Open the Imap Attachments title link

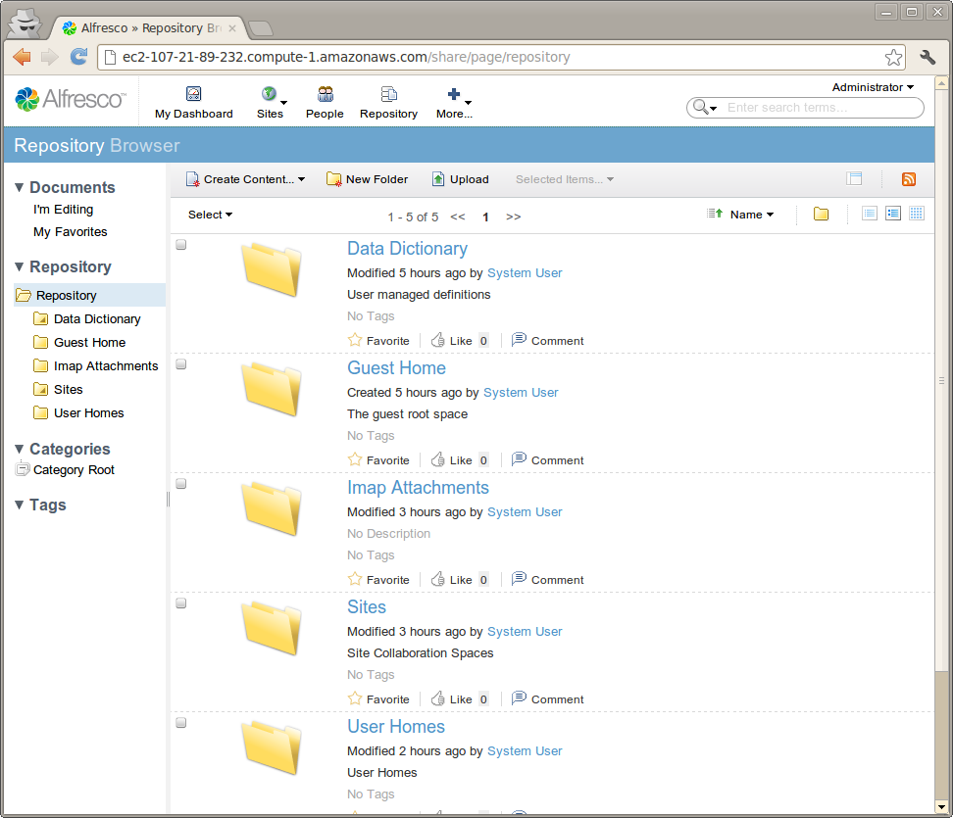pyautogui.click(x=418, y=487)
